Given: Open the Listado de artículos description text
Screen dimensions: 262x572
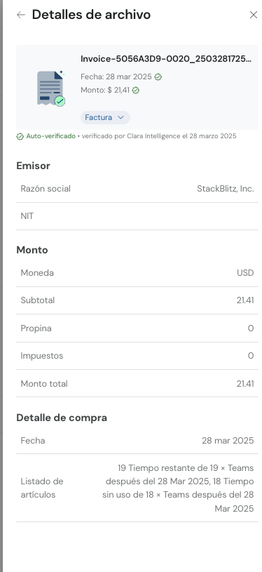Looking at the screenshot, I should (178, 488).
